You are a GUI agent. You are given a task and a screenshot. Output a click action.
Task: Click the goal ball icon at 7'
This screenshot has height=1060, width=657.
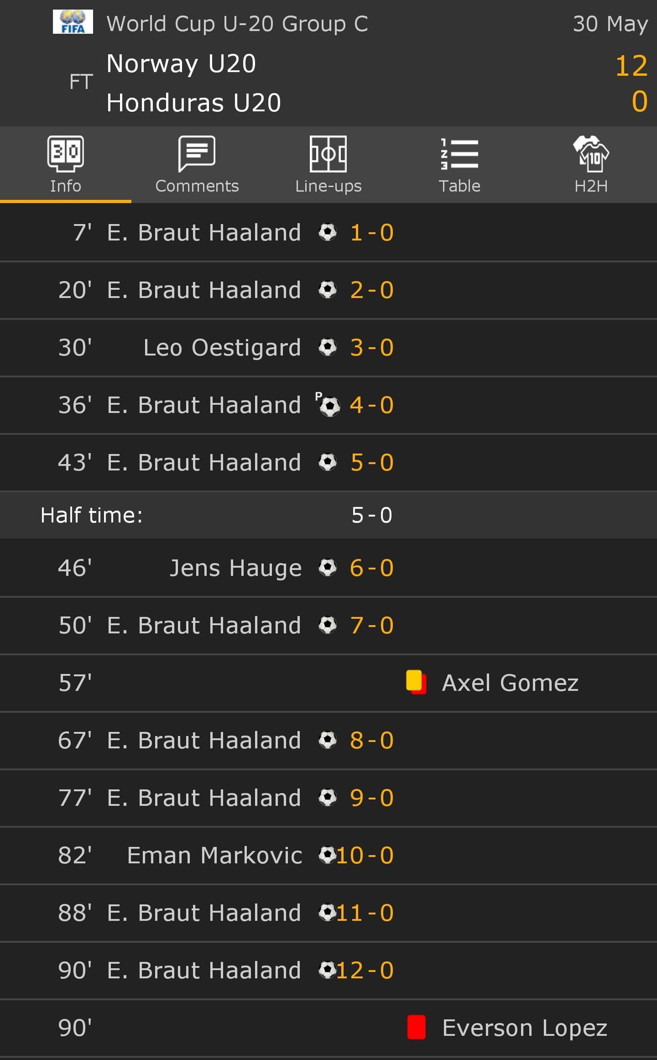[x=327, y=232]
